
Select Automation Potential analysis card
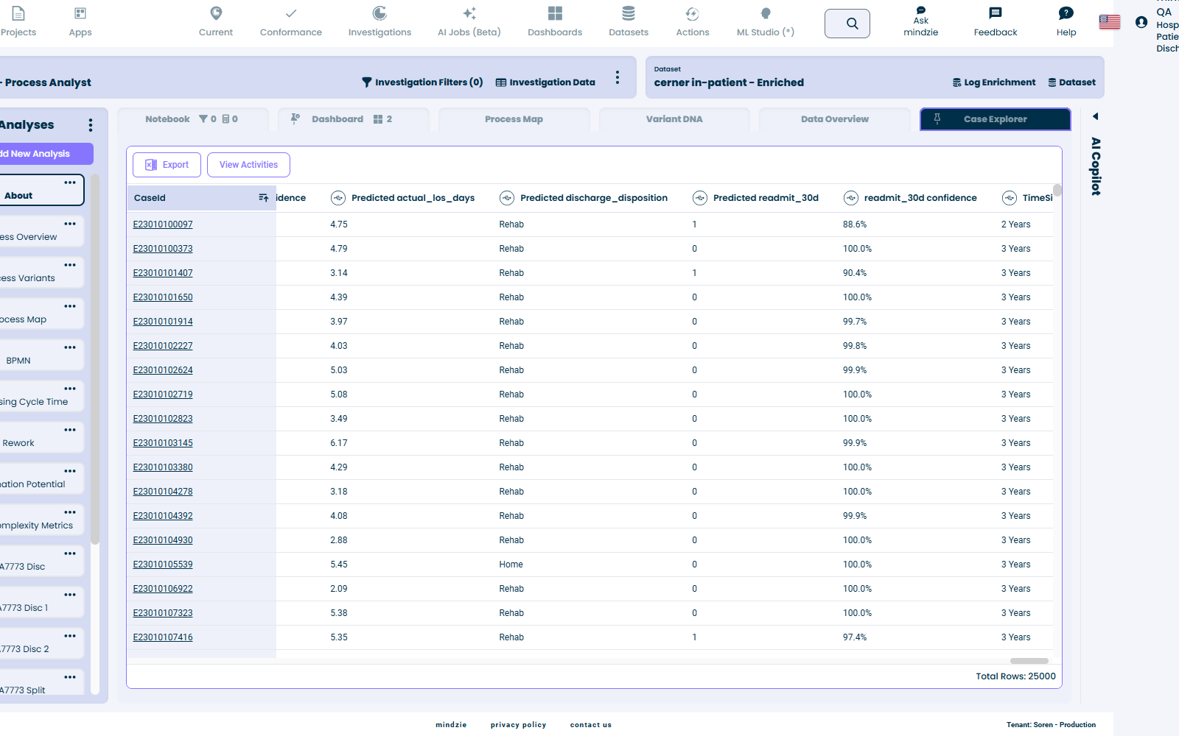point(41,478)
